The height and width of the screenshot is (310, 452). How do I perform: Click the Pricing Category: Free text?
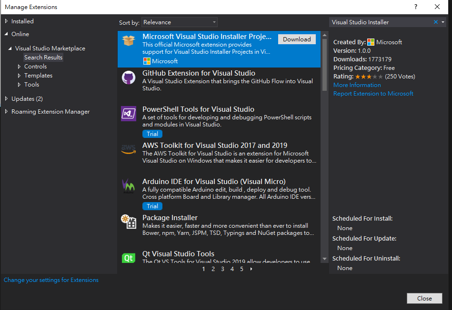coord(364,68)
